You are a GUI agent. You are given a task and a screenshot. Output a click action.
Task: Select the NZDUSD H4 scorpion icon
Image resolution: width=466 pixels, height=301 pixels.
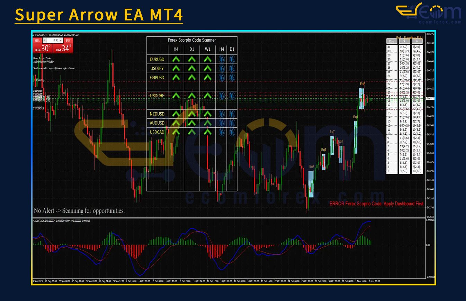(222, 114)
